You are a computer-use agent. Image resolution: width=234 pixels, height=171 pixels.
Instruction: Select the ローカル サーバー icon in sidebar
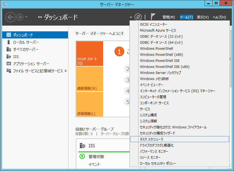click(x=9, y=42)
